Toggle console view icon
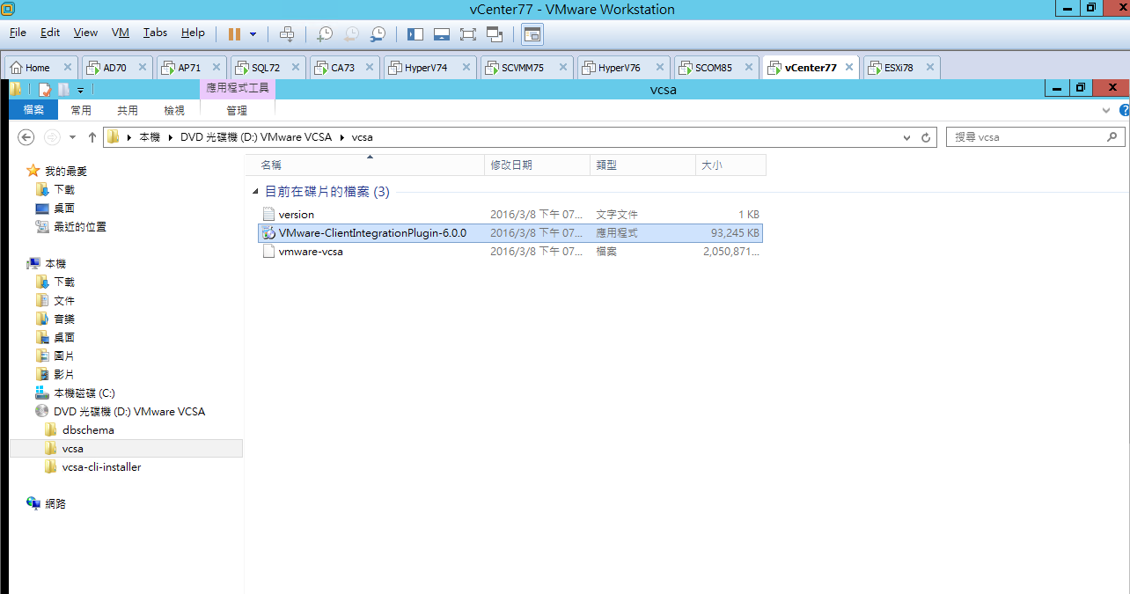1130x594 pixels. pyautogui.click(x=532, y=34)
